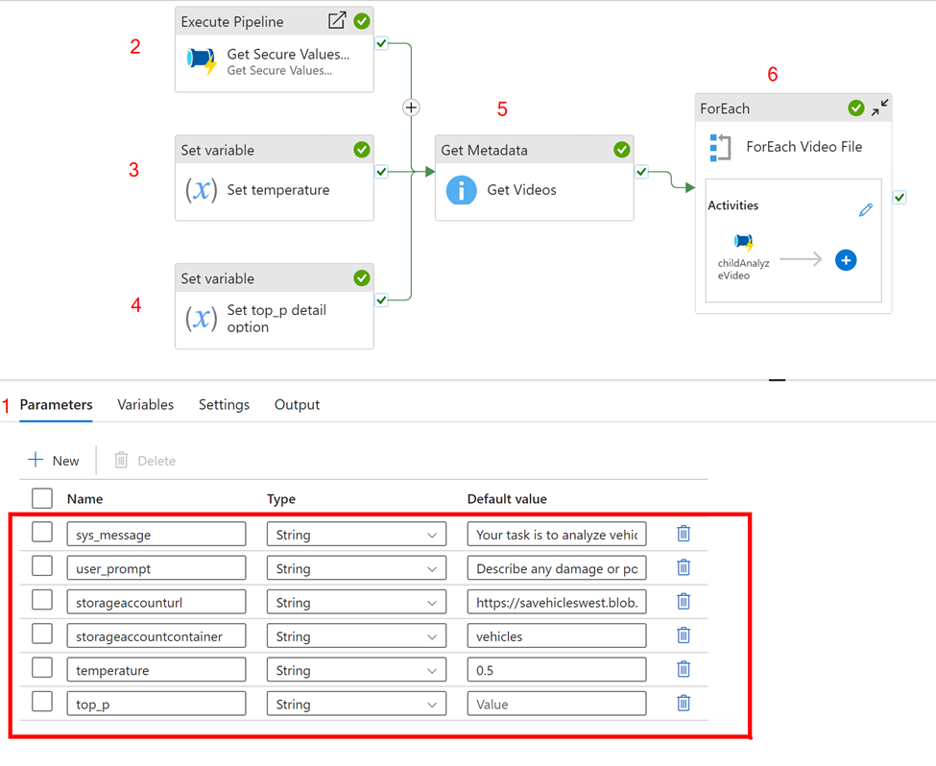The height and width of the screenshot is (766, 936).
Task: Click the user_prompt name field
Action: pos(156,568)
